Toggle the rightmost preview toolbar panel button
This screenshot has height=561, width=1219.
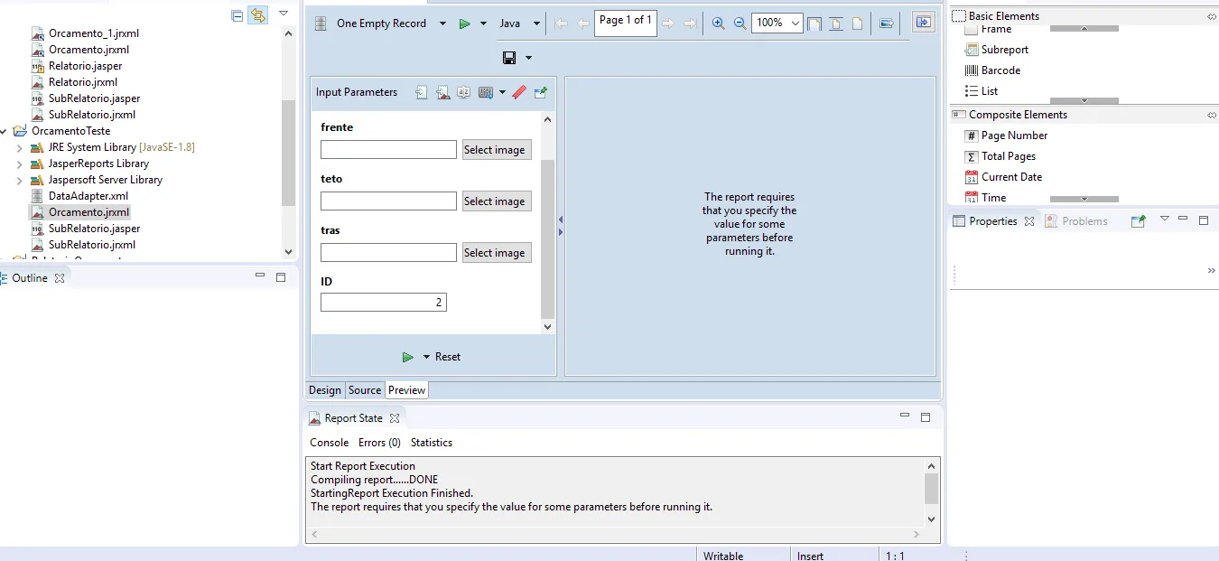pos(924,23)
